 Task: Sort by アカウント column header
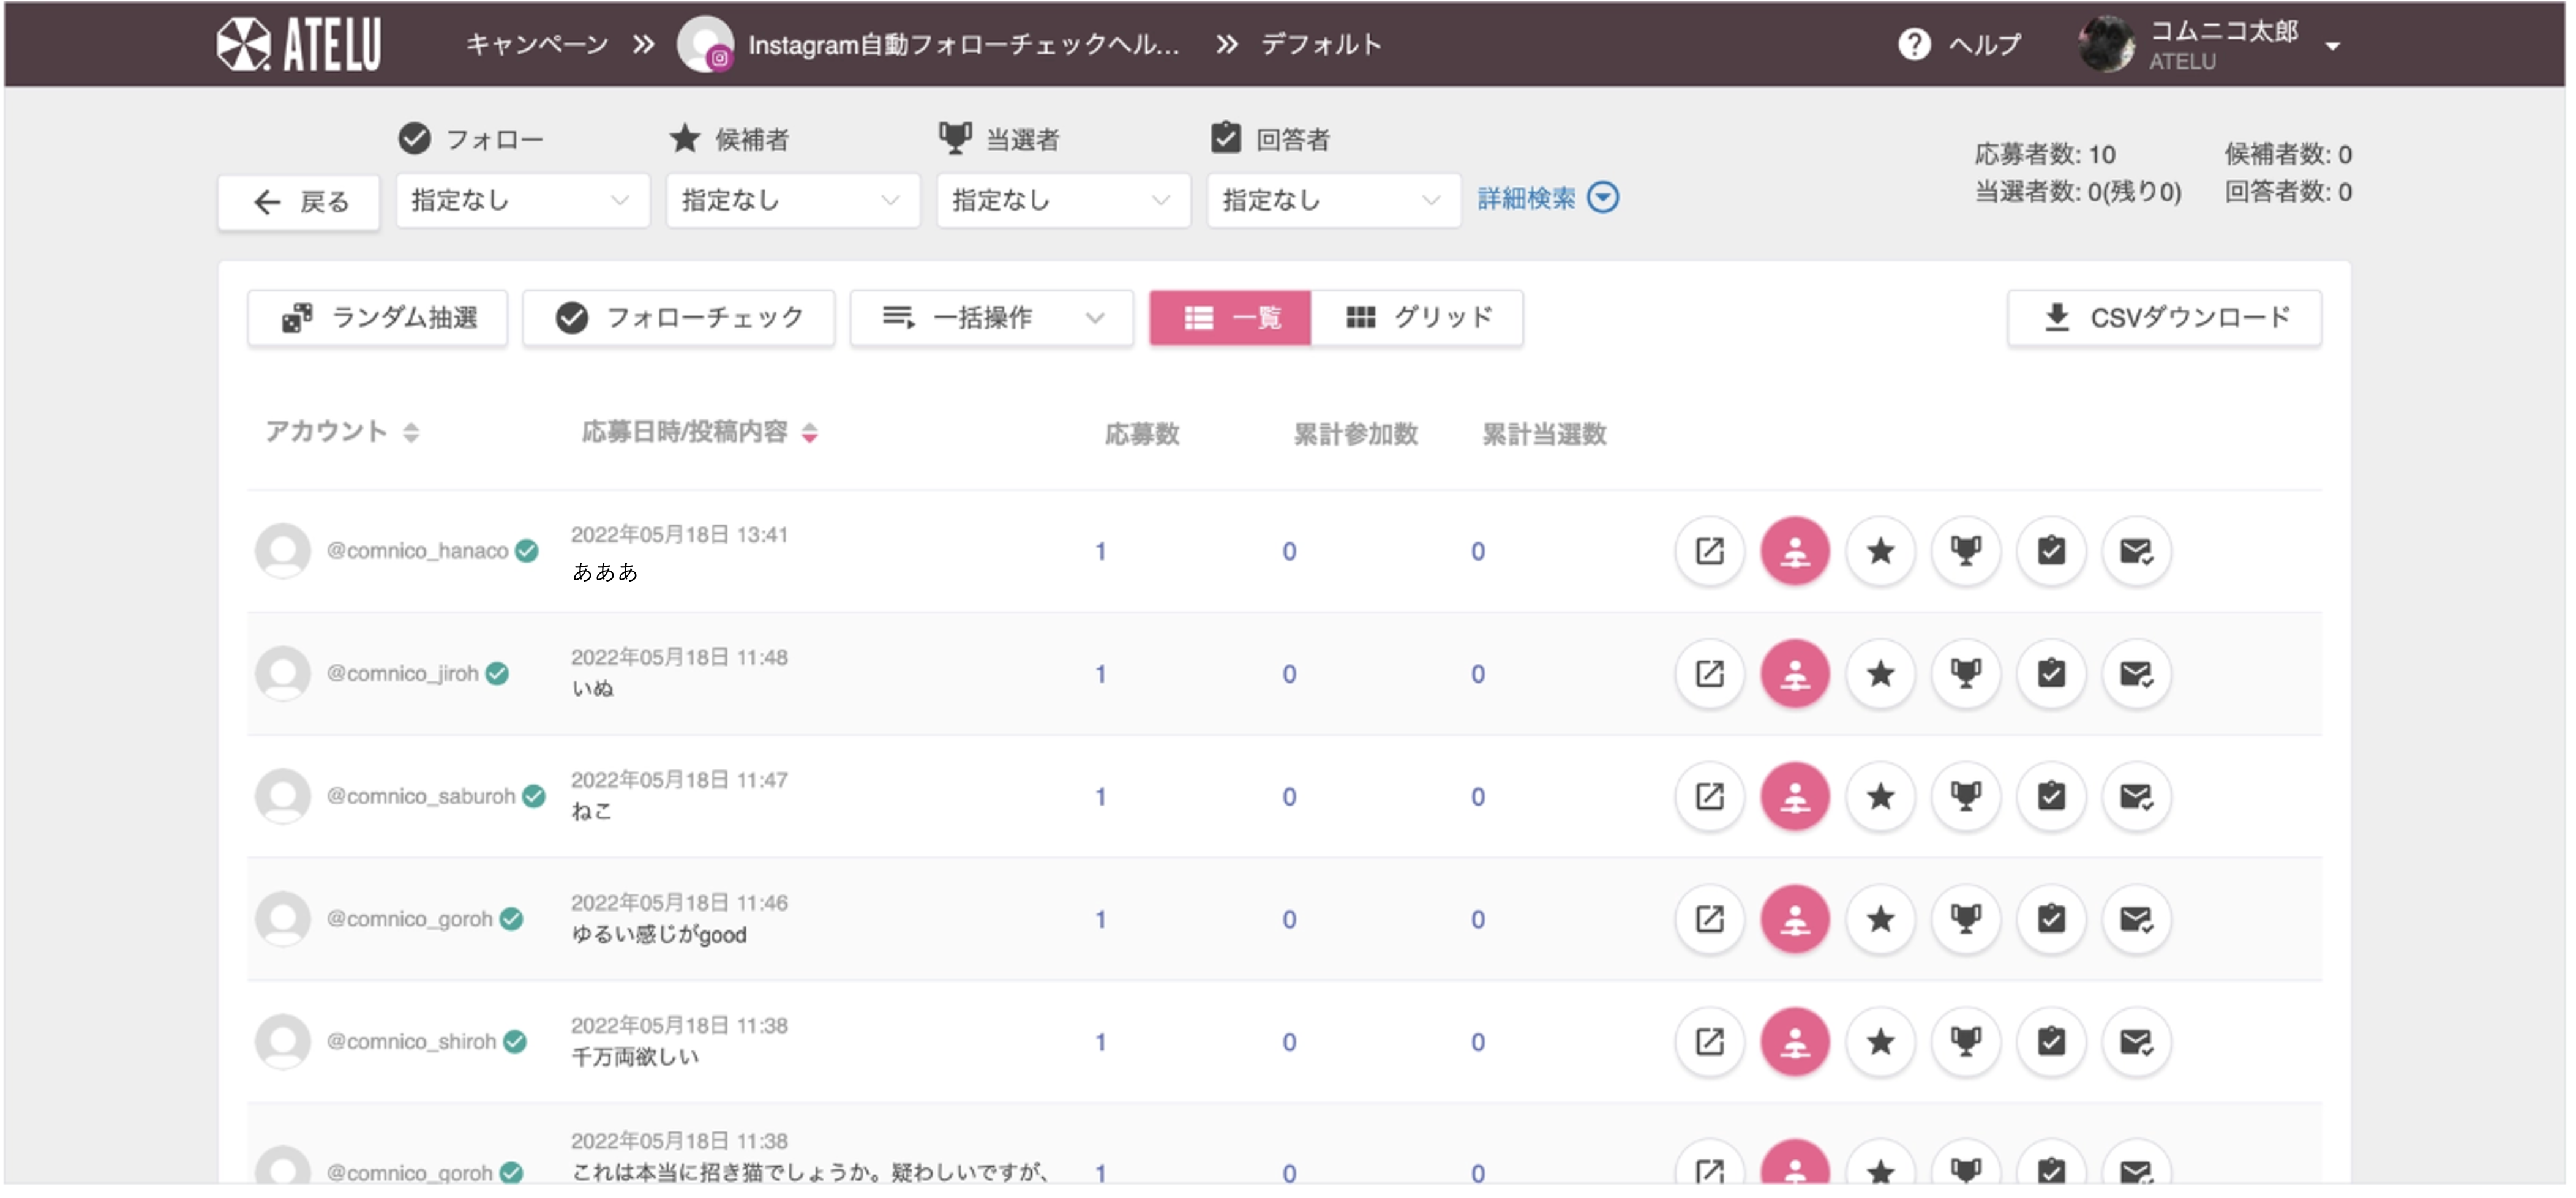tap(341, 432)
